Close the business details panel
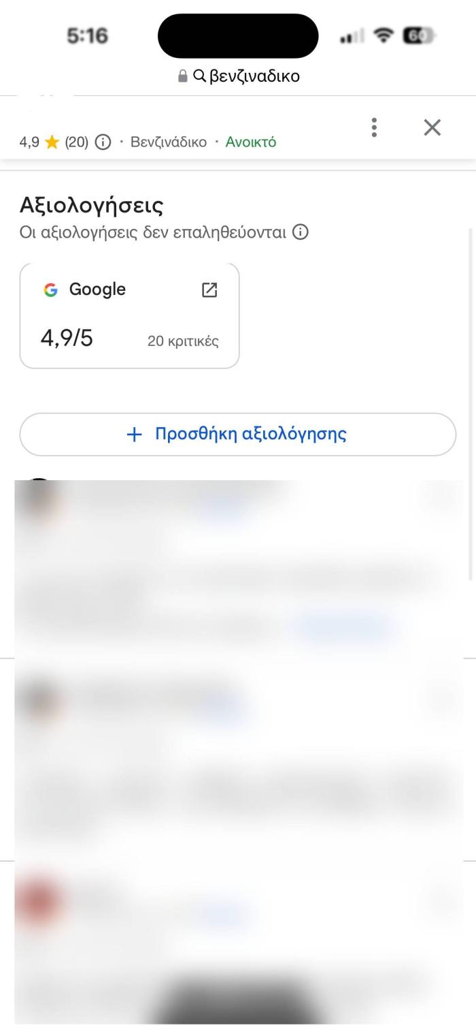 pos(432,127)
